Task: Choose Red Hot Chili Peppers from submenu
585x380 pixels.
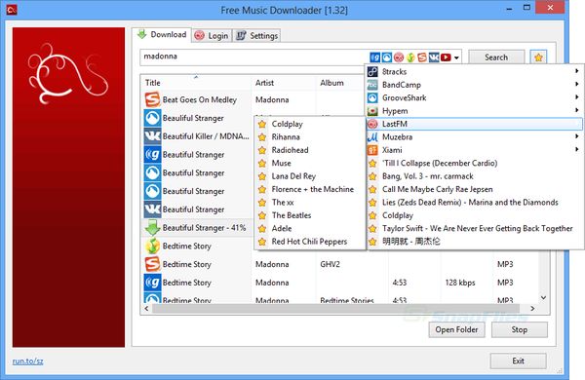Action: click(x=310, y=242)
